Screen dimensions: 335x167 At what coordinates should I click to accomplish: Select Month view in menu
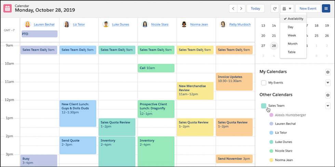coord(293,44)
